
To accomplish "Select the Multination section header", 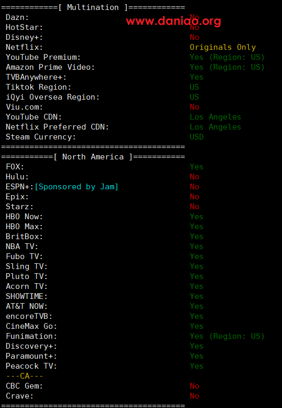I will pos(93,7).
